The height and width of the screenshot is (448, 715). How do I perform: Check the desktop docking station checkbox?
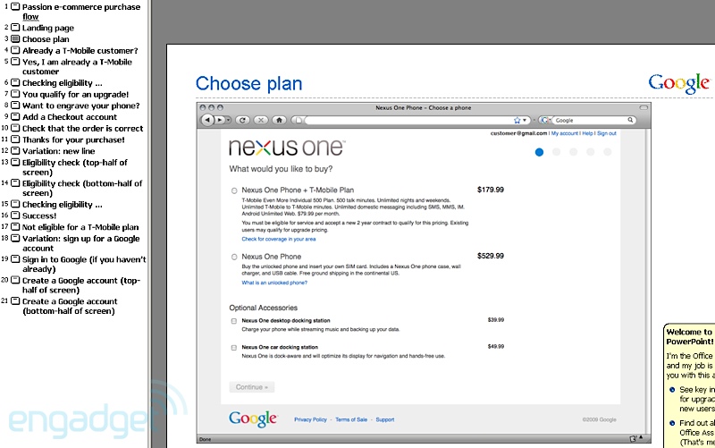[x=234, y=320]
